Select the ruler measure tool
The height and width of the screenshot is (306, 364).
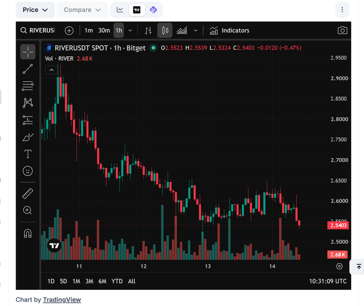coord(28,193)
